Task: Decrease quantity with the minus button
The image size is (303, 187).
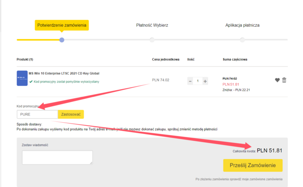Action: 190,81
